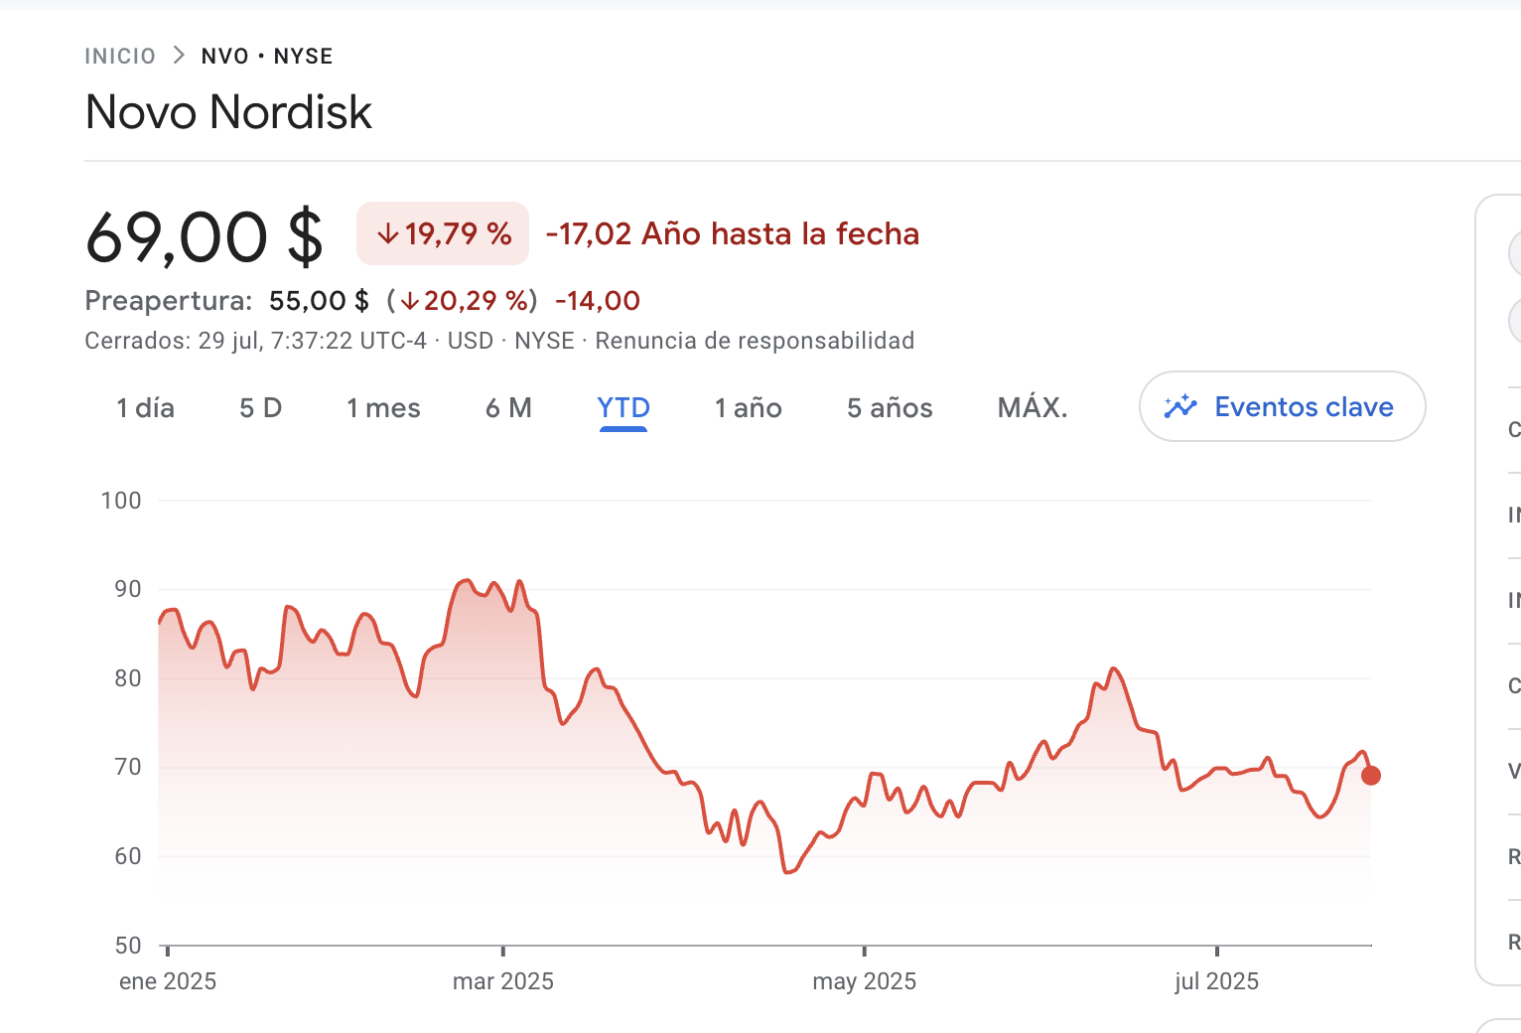Open the Renuncia de responsabilidad link
This screenshot has width=1521, height=1033.
755,341
